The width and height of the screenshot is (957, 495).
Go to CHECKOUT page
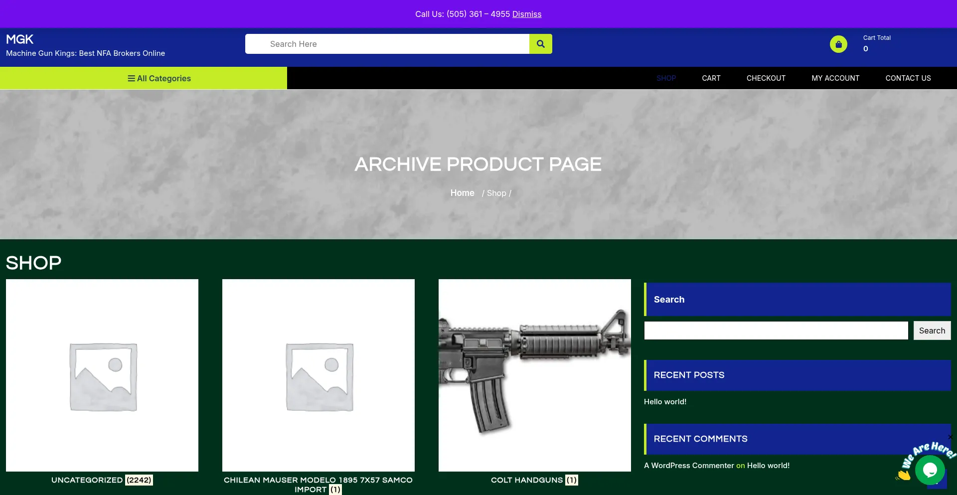click(766, 78)
